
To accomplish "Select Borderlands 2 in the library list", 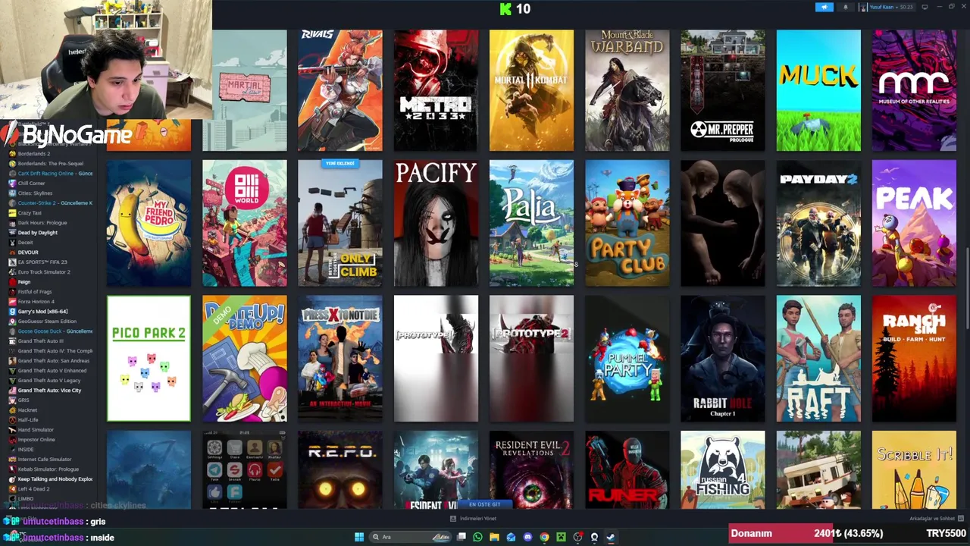I will [x=33, y=154].
